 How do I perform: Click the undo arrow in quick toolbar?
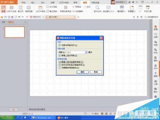[19, 17]
